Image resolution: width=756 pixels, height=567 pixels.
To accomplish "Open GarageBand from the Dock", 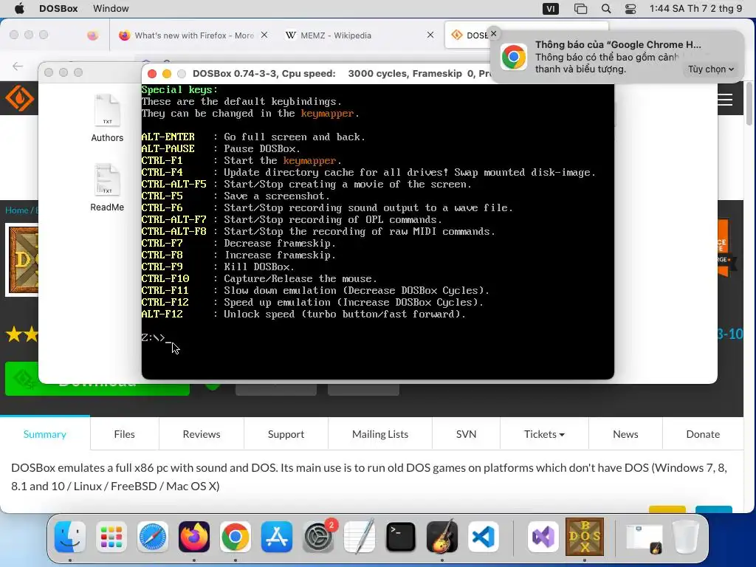I will click(442, 537).
